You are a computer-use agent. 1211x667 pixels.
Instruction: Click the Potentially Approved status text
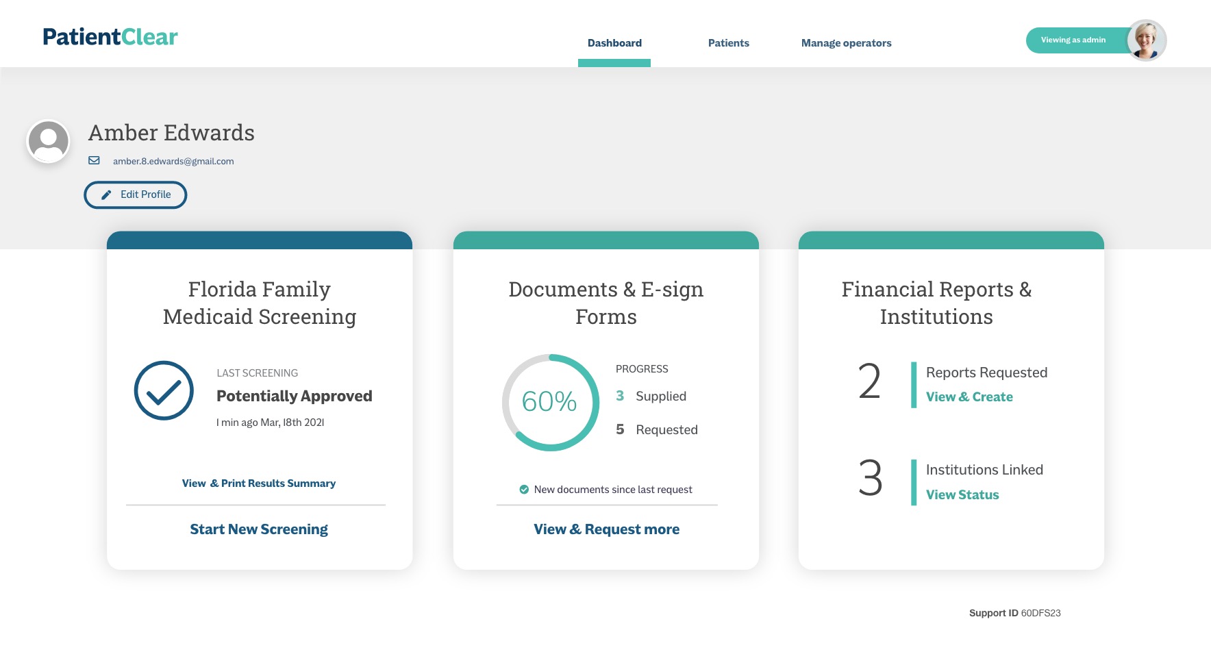[x=295, y=397]
